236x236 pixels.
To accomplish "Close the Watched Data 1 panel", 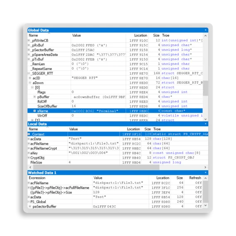I will pos(205,173).
